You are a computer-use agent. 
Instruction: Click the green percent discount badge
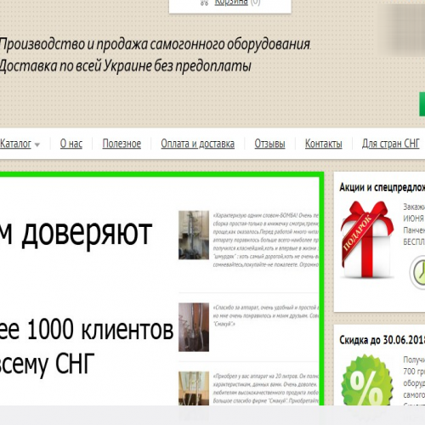[367, 381]
